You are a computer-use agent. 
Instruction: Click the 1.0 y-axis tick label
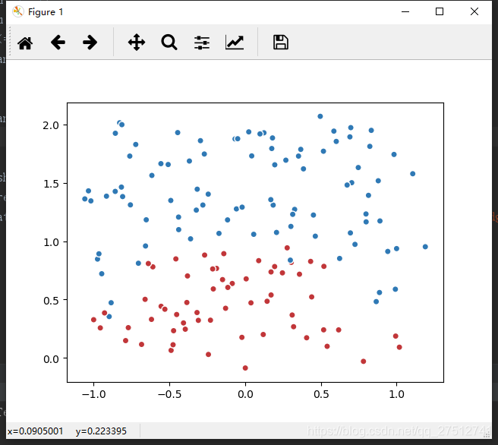point(51,242)
